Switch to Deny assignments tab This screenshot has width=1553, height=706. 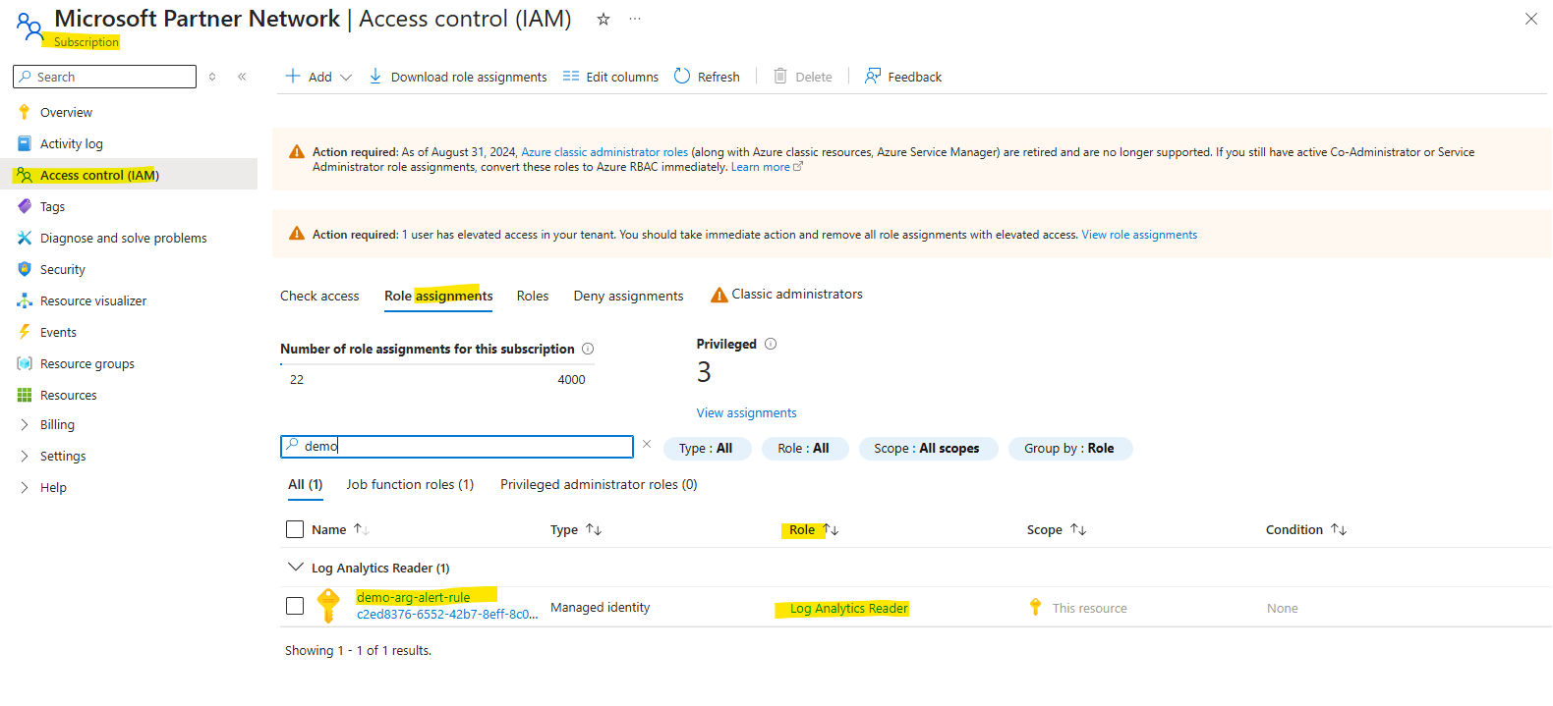pyautogui.click(x=628, y=296)
